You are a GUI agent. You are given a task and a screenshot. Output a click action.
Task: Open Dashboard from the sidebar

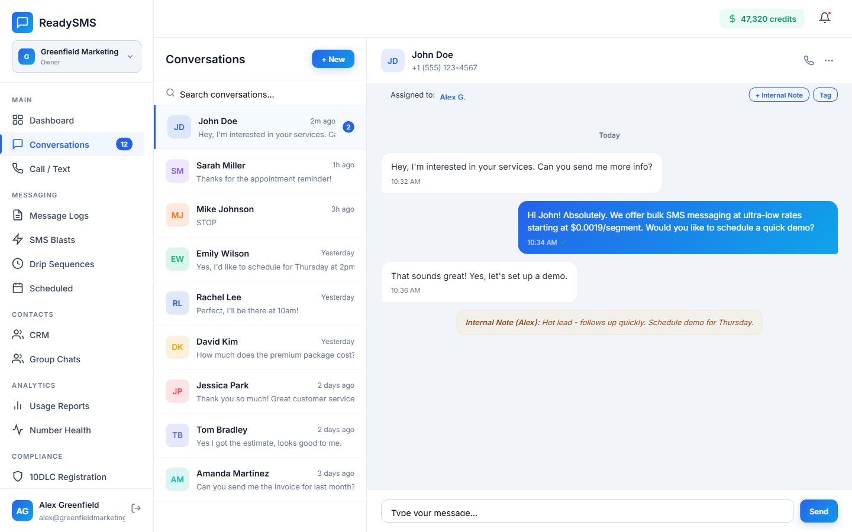tap(72, 120)
